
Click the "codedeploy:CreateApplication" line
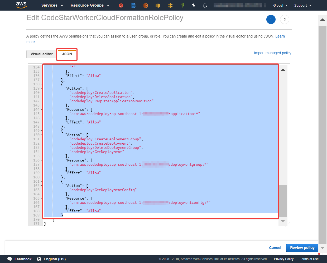[102, 93]
